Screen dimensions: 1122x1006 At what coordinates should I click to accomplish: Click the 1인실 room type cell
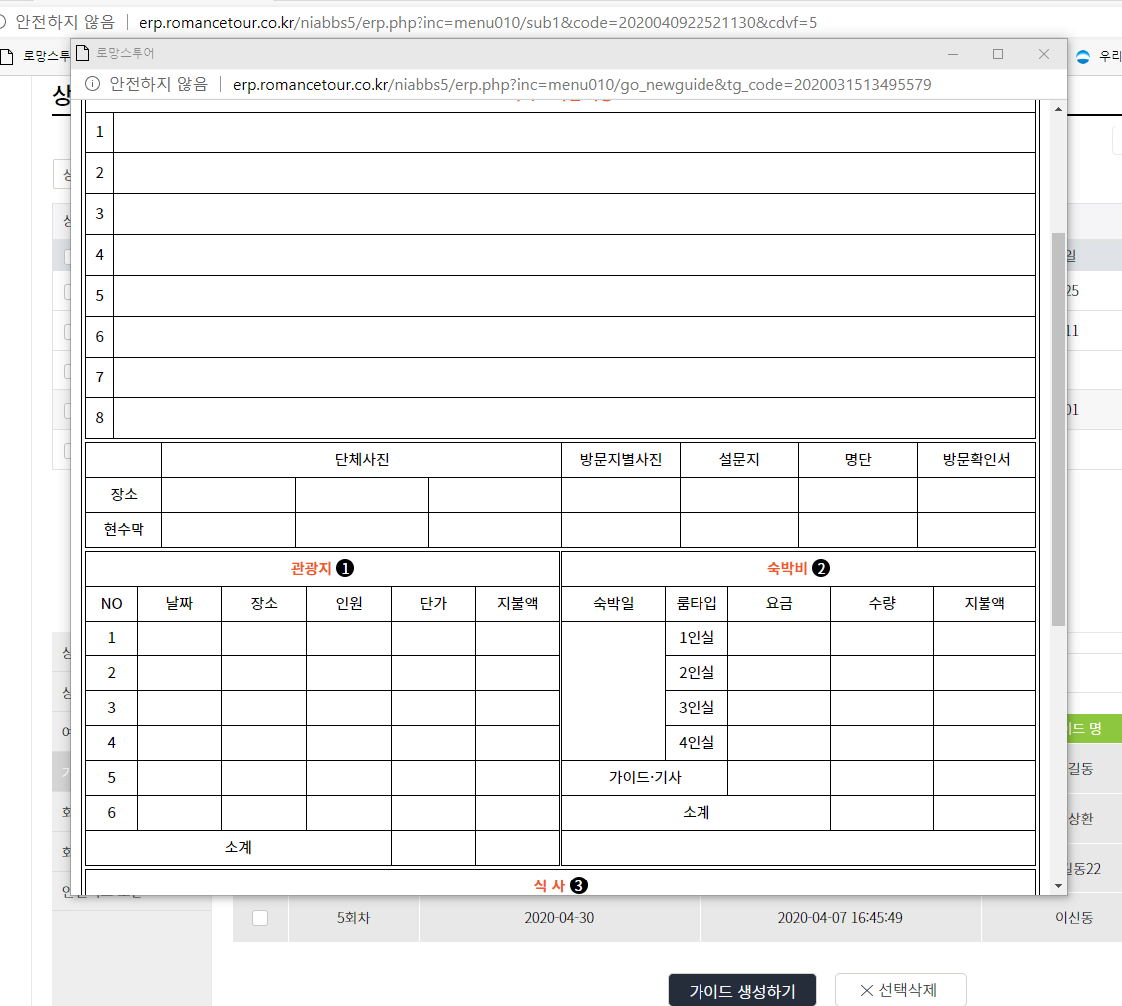[x=697, y=638]
